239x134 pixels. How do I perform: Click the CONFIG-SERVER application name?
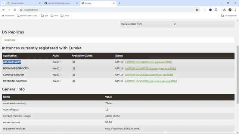pos(13,75)
